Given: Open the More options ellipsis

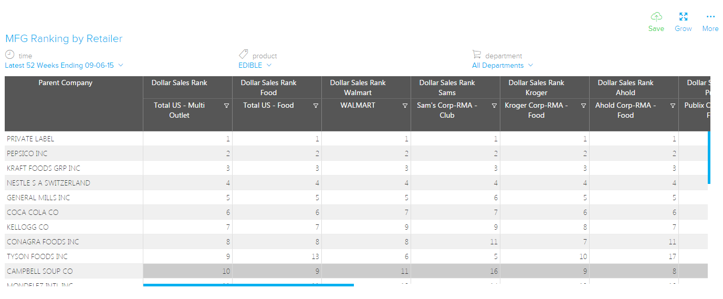Looking at the screenshot, I should tap(710, 17).
